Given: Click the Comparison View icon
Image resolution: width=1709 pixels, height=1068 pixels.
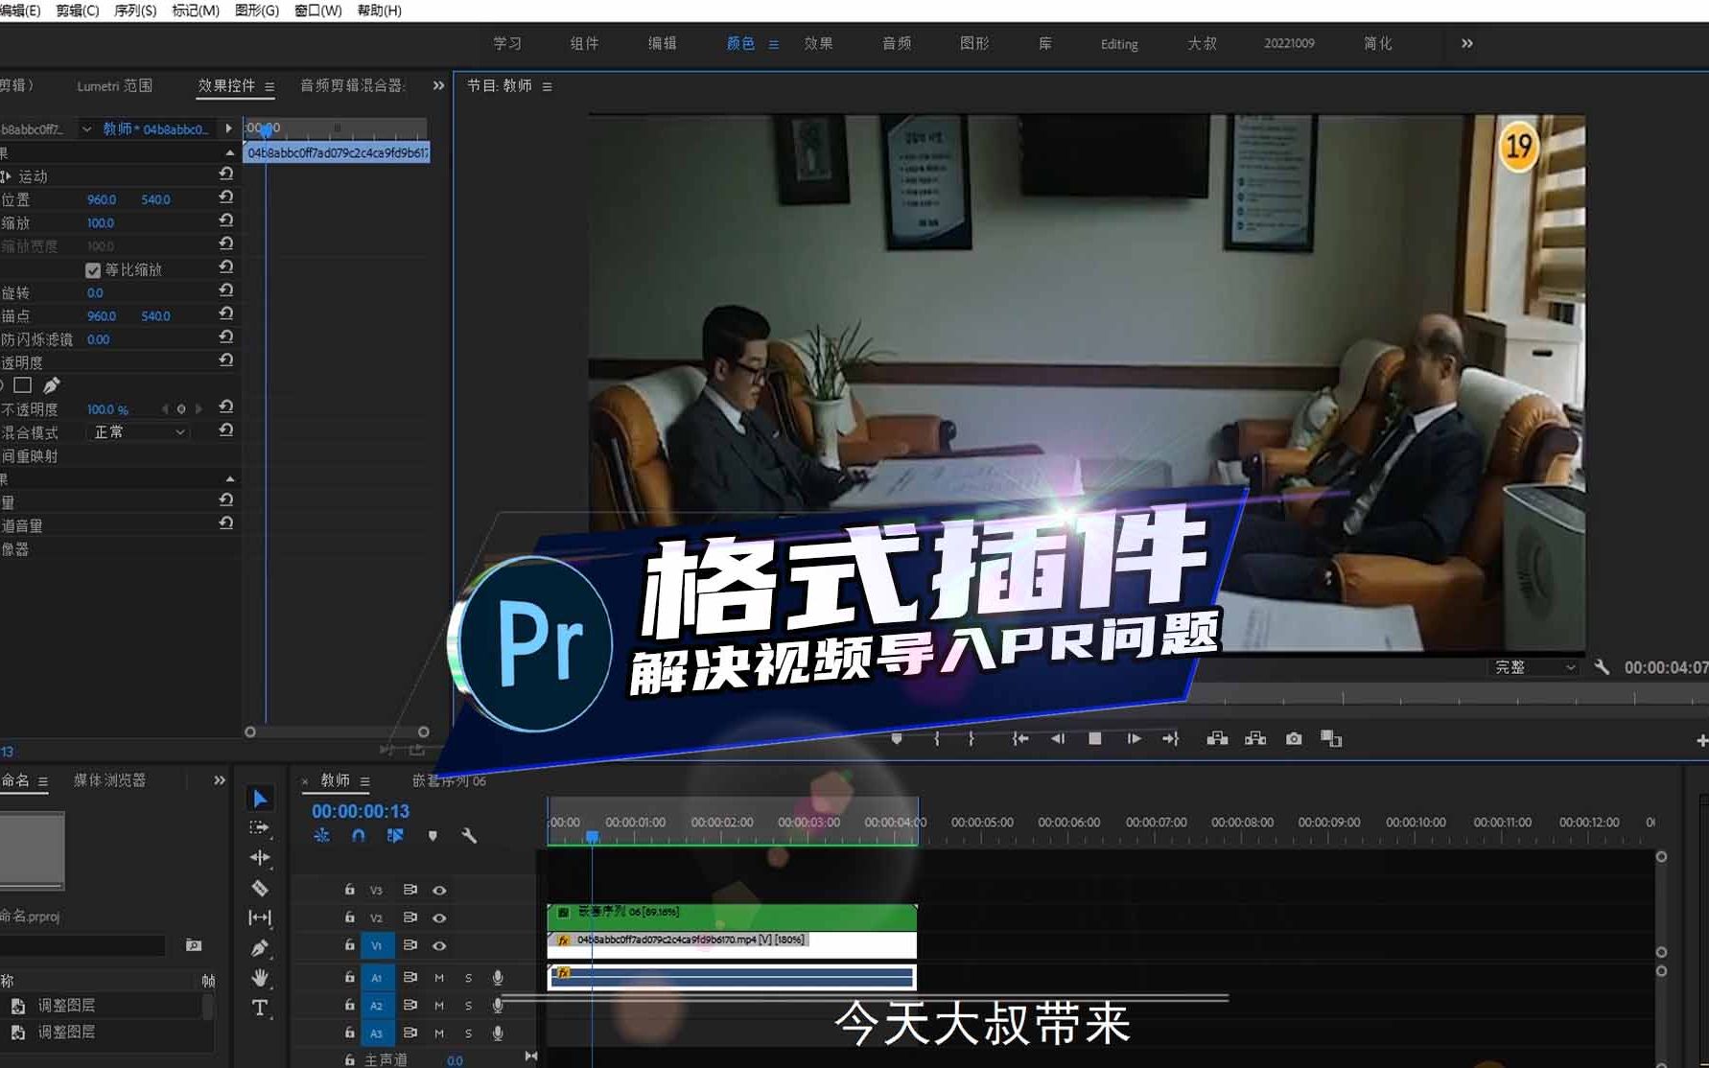Looking at the screenshot, I should coord(1331,738).
